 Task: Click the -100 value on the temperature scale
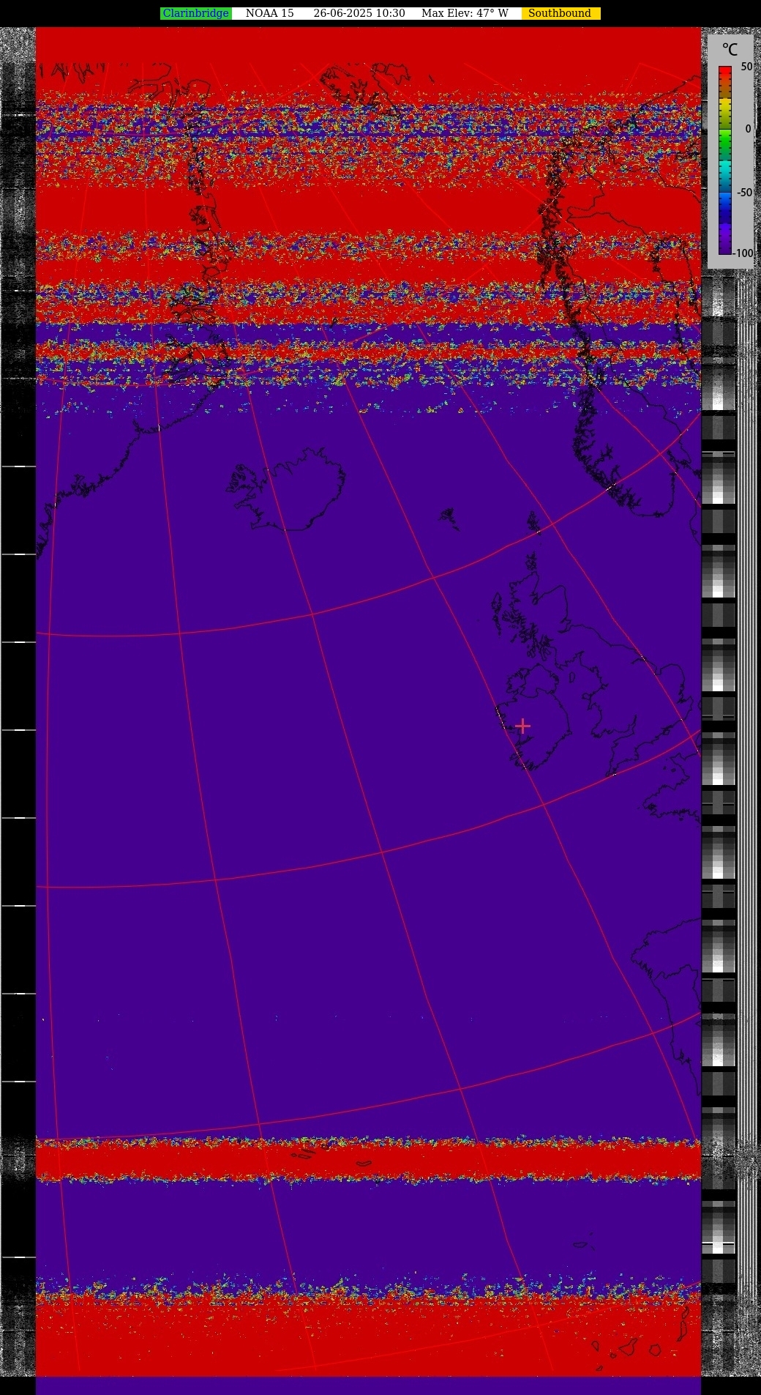pos(743,253)
